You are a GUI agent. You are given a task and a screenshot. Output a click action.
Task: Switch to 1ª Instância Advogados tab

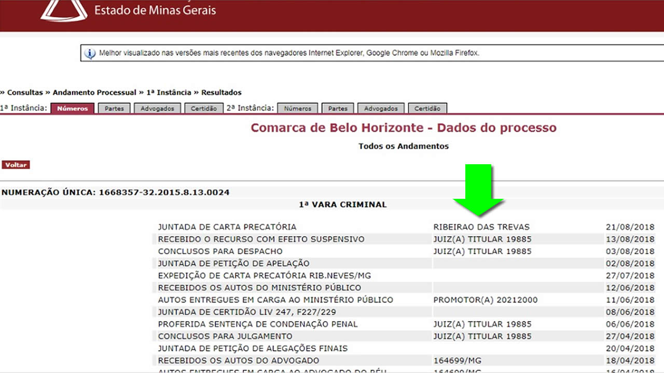click(158, 109)
